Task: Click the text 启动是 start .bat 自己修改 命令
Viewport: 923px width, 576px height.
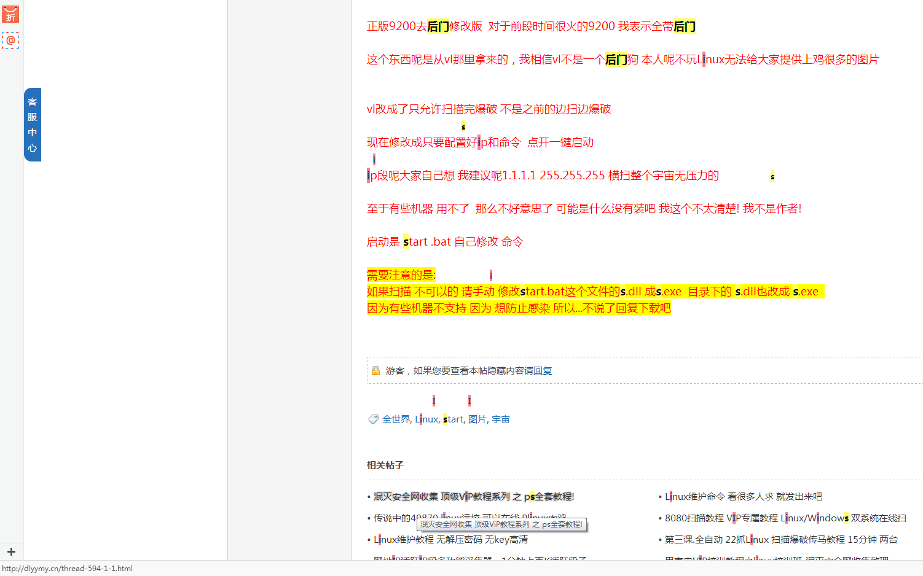Action: [445, 242]
